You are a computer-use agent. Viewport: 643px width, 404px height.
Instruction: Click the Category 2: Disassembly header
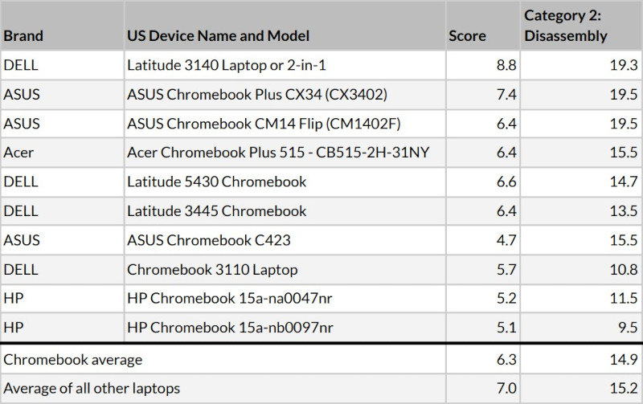point(565,26)
